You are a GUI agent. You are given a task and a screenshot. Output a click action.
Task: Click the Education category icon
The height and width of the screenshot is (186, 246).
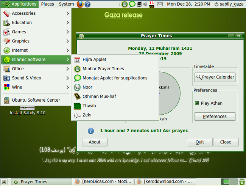[x=6, y=23]
